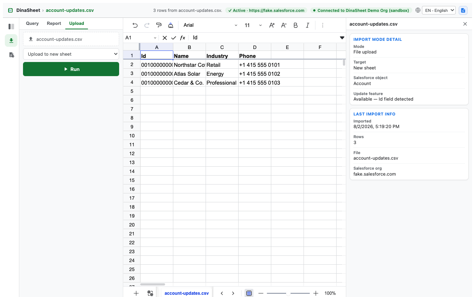The width and height of the screenshot is (475, 297).
Task: Click the DinaSheet app logo icon
Action: click(x=10, y=10)
